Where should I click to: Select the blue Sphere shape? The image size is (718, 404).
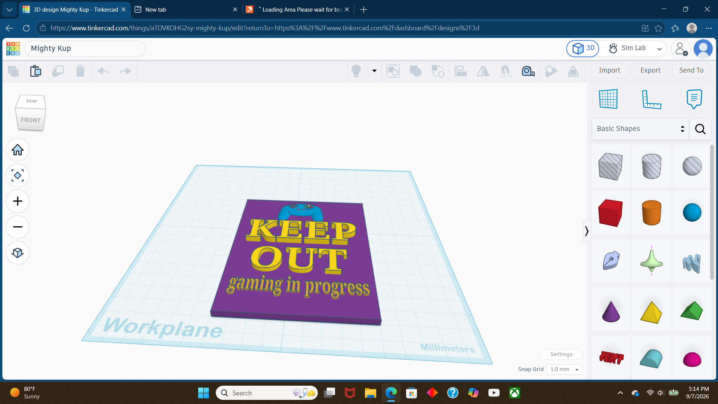click(692, 212)
